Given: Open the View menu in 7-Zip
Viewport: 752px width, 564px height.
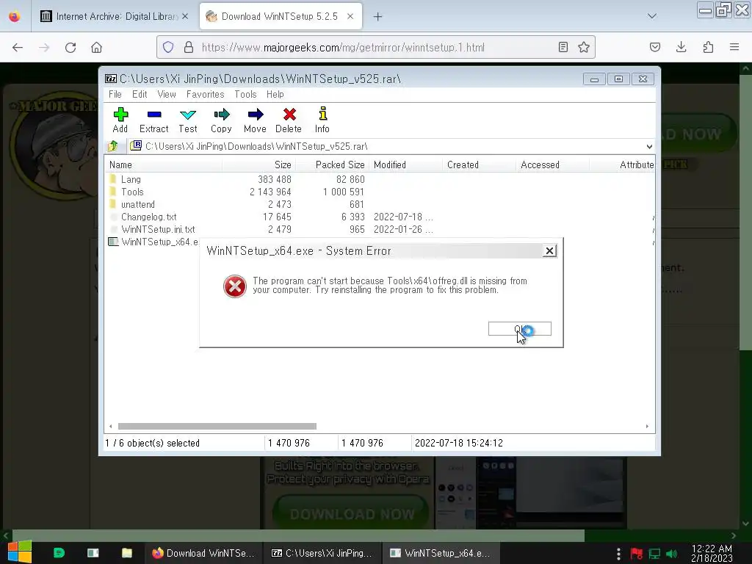Looking at the screenshot, I should (x=167, y=94).
